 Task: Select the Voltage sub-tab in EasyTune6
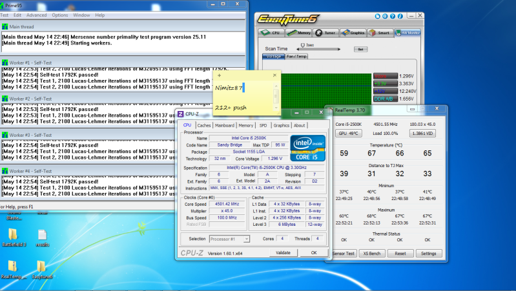273,56
